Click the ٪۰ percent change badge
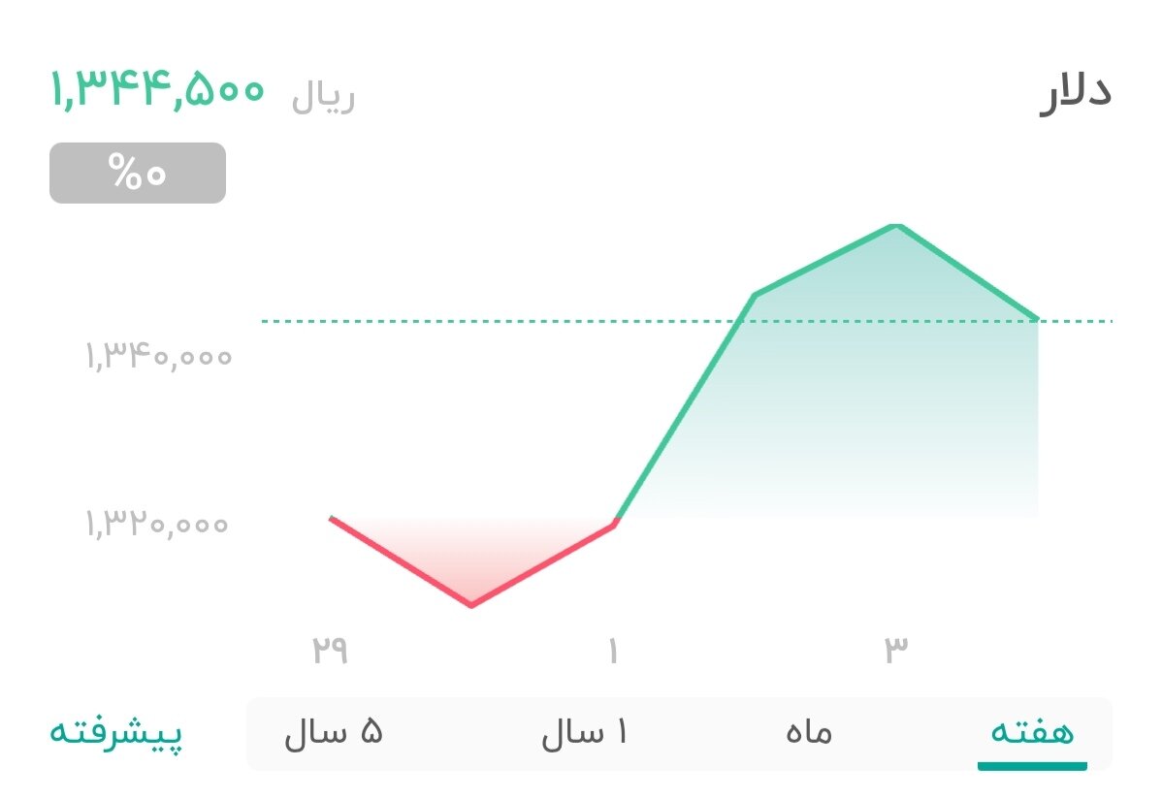1162x800 pixels. 137,174
